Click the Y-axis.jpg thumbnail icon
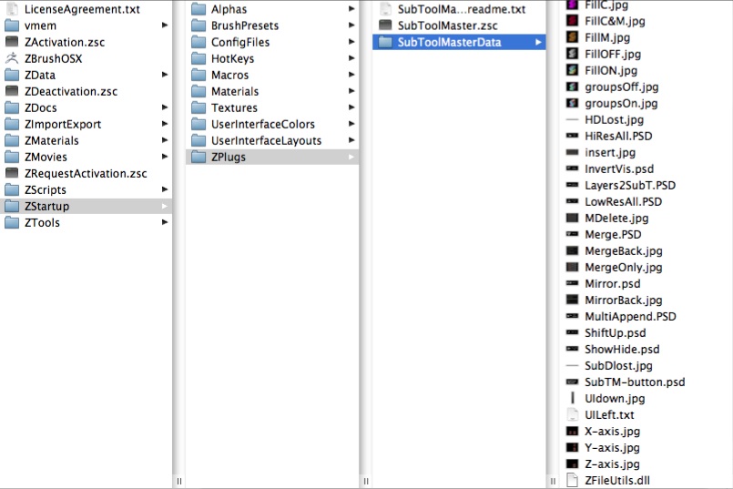733x489 pixels. [572, 447]
